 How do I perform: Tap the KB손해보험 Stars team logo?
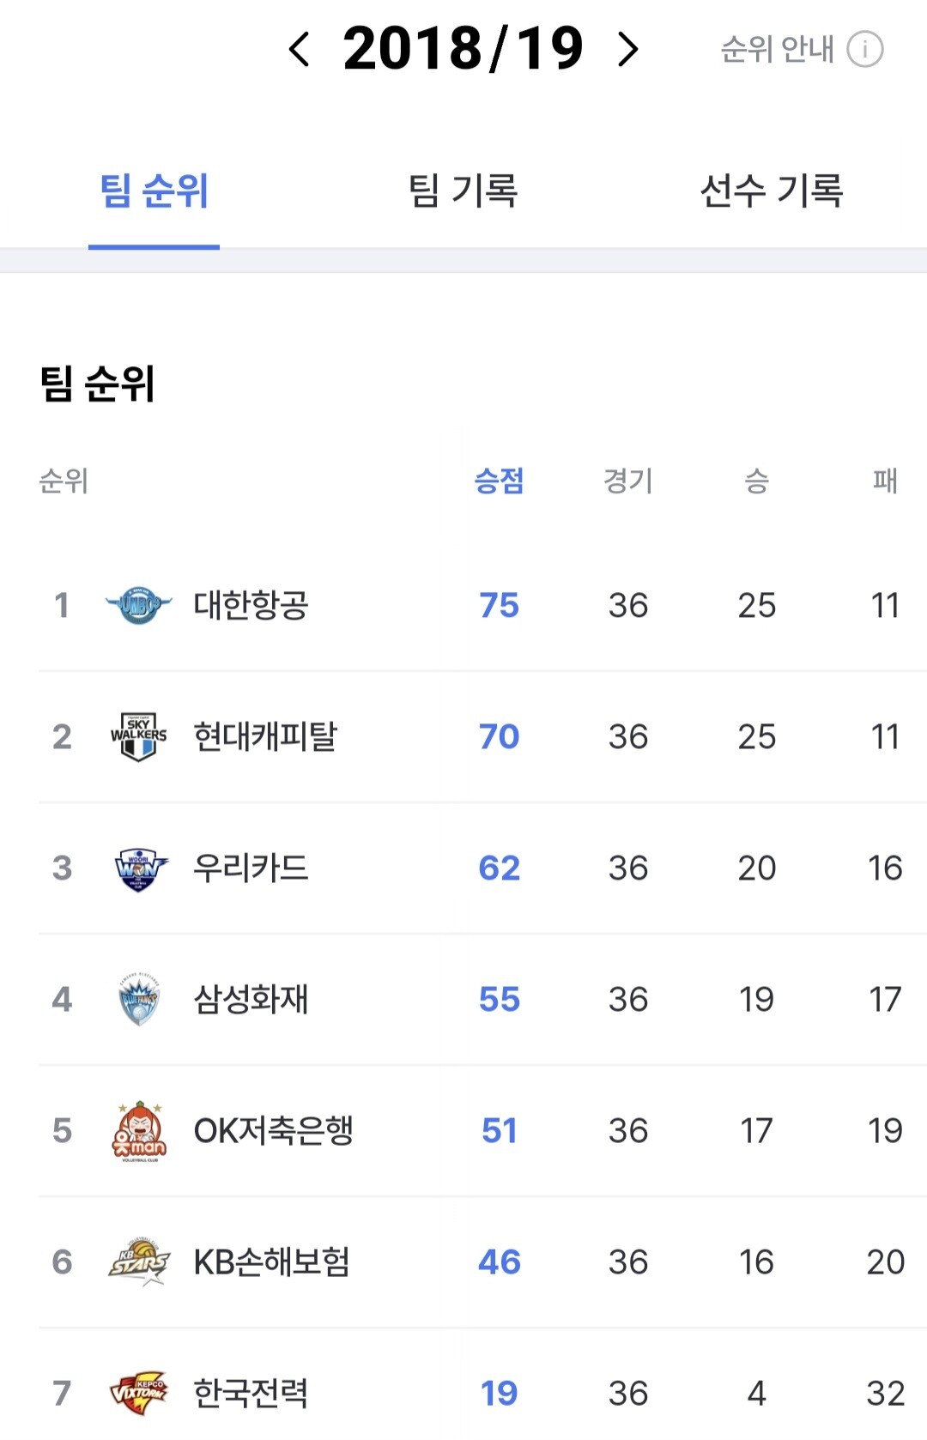[139, 1262]
